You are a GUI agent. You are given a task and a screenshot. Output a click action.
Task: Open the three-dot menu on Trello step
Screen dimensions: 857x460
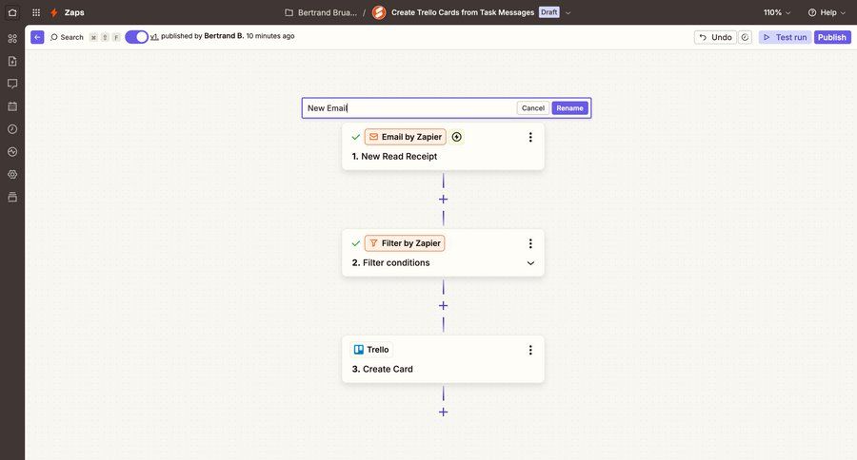(530, 350)
